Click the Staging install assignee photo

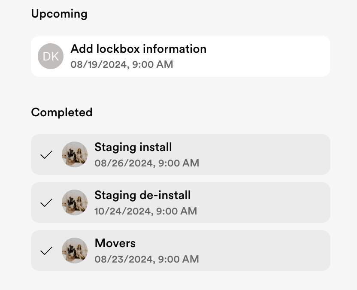75,154
